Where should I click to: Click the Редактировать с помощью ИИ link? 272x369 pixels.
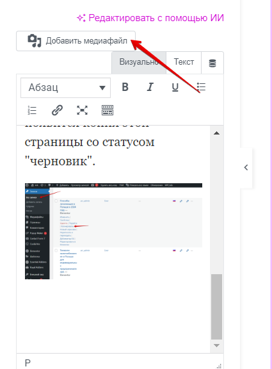150,18
